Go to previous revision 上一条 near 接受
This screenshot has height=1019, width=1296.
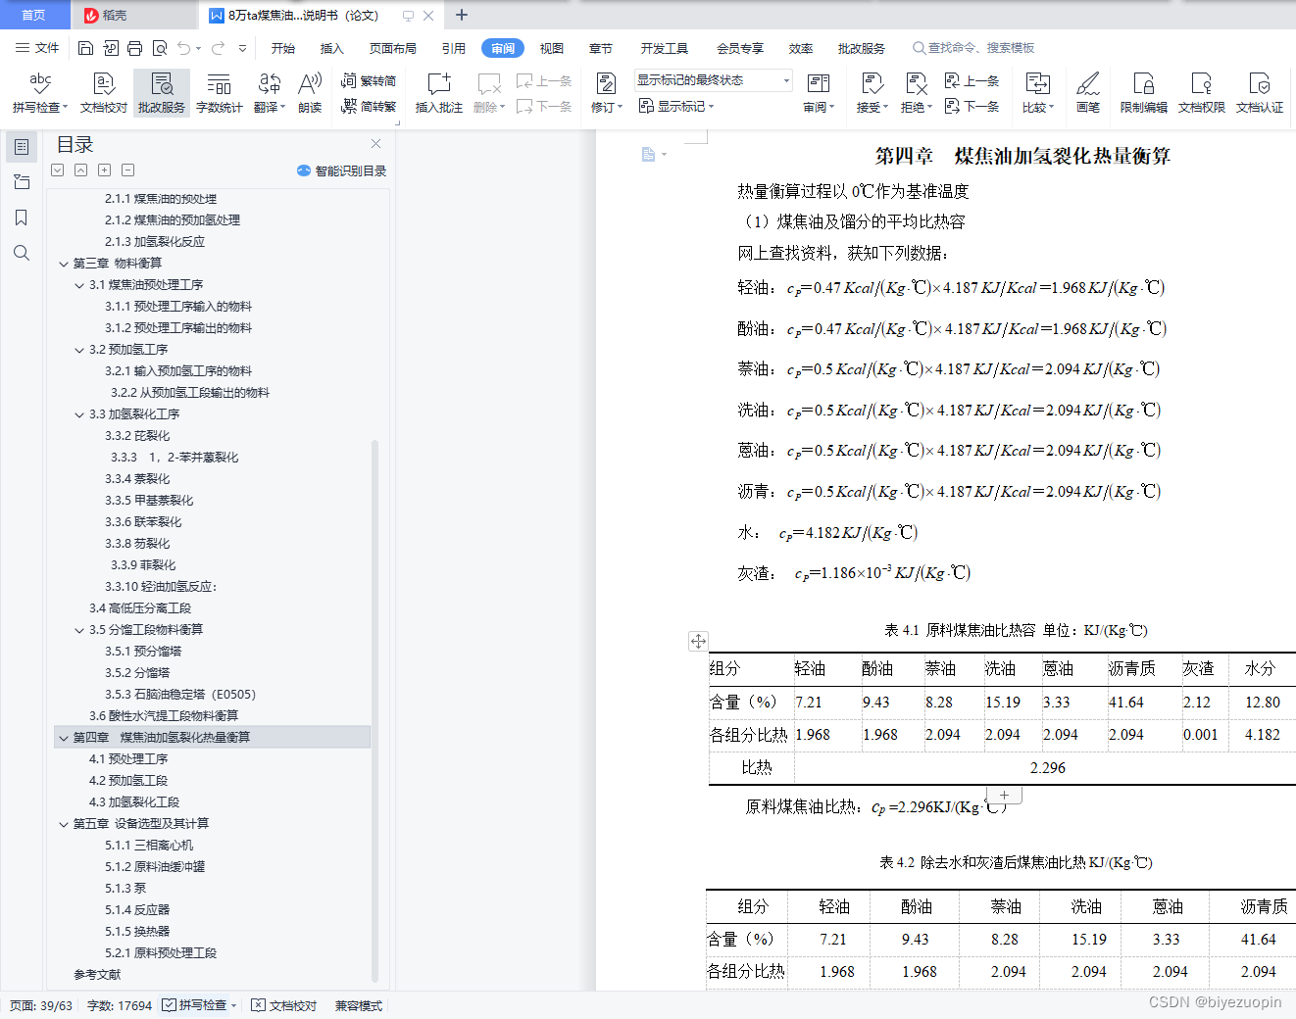972,80
